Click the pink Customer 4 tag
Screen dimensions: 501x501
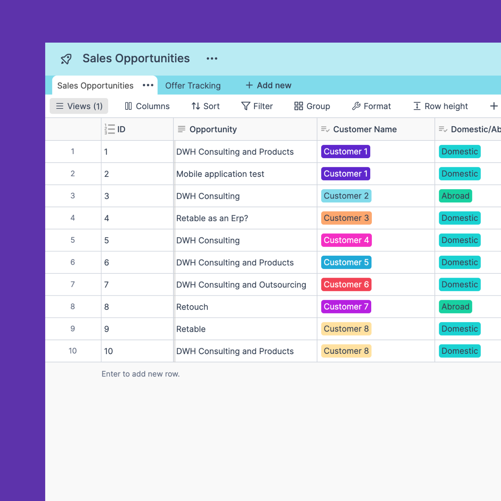(x=346, y=240)
